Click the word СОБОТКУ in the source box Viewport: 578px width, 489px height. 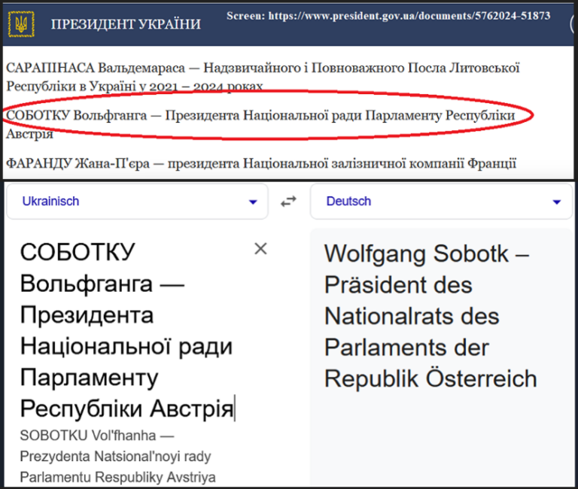(x=78, y=253)
